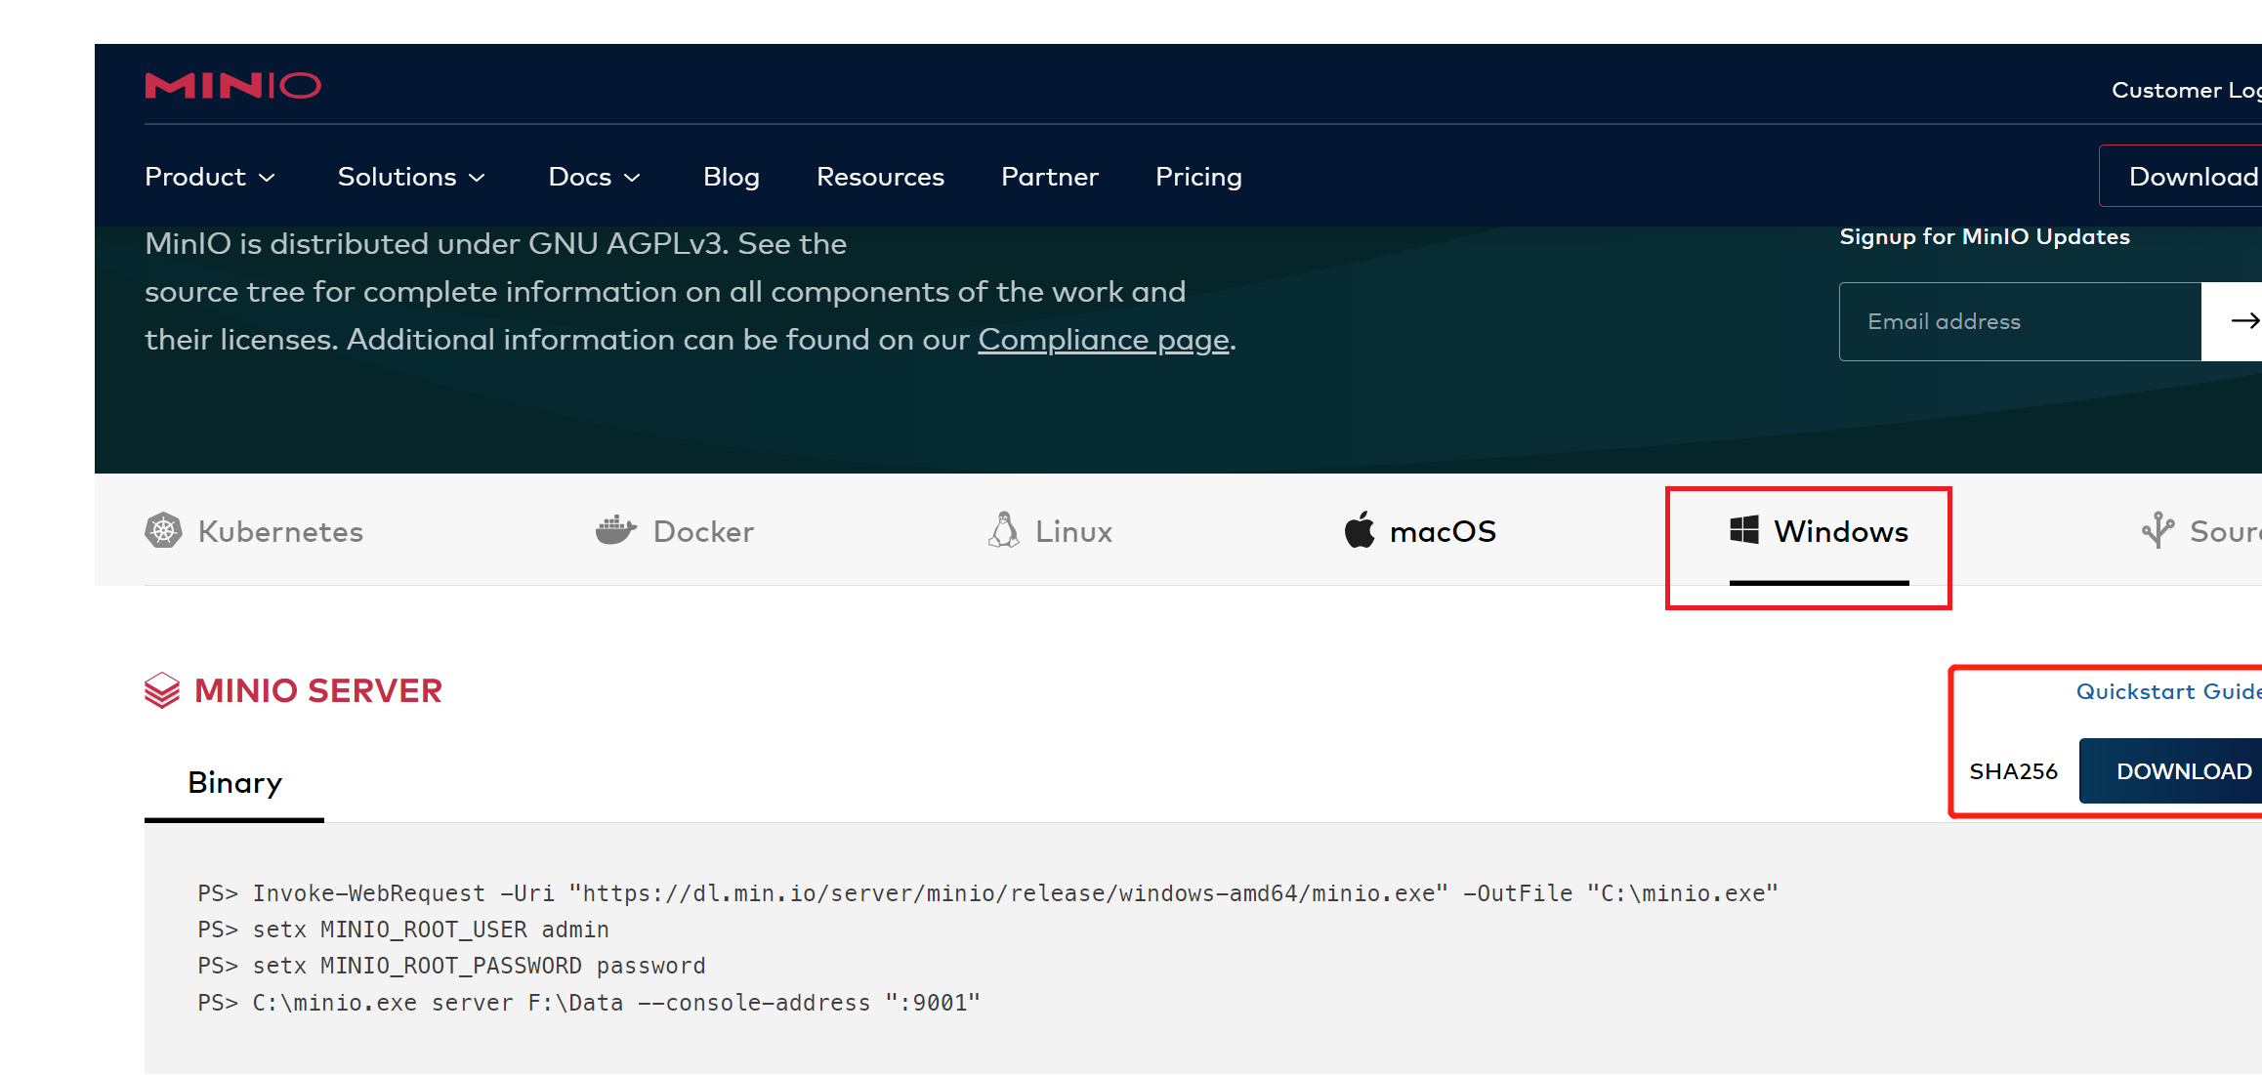Expand the Solutions dropdown menu

(411, 177)
